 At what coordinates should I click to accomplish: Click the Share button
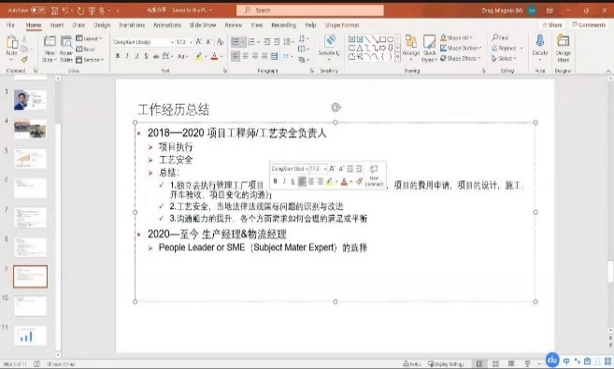[552, 25]
